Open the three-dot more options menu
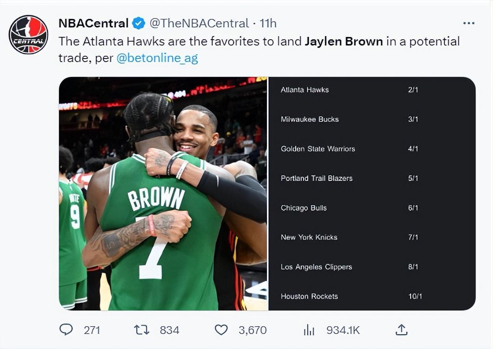This screenshot has width=493, height=349. coord(469,24)
